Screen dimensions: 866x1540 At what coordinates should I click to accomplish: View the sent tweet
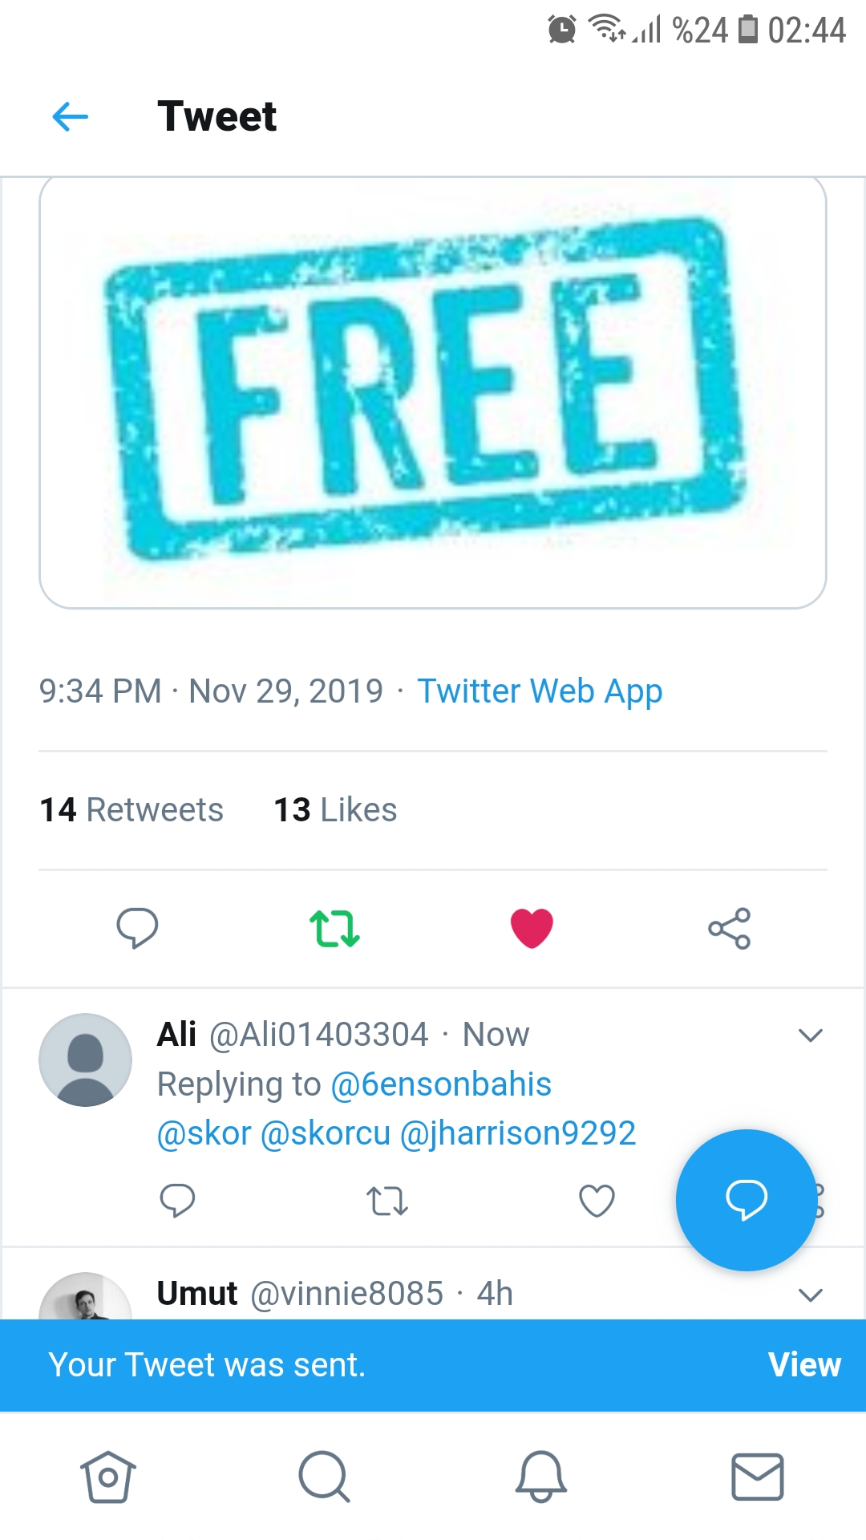pyautogui.click(x=804, y=1364)
